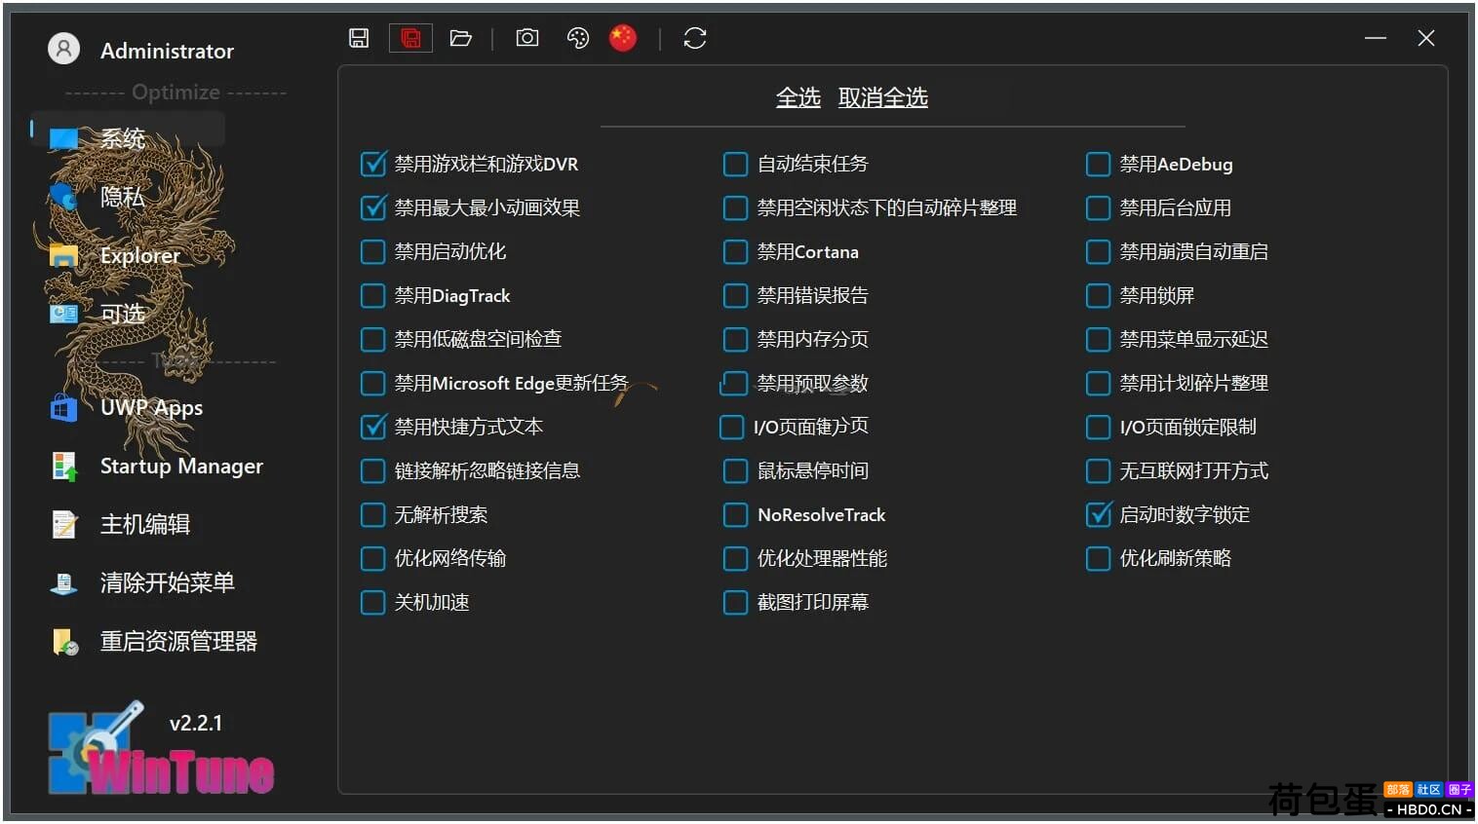
Task: Open the theme palette icon
Action: (x=578, y=38)
